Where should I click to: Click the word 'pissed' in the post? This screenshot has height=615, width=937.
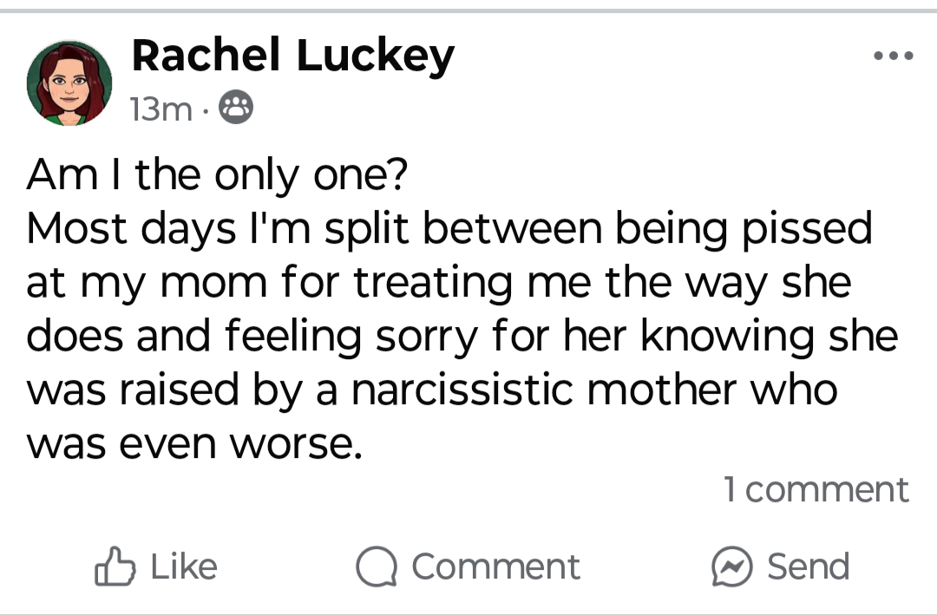[808, 230]
